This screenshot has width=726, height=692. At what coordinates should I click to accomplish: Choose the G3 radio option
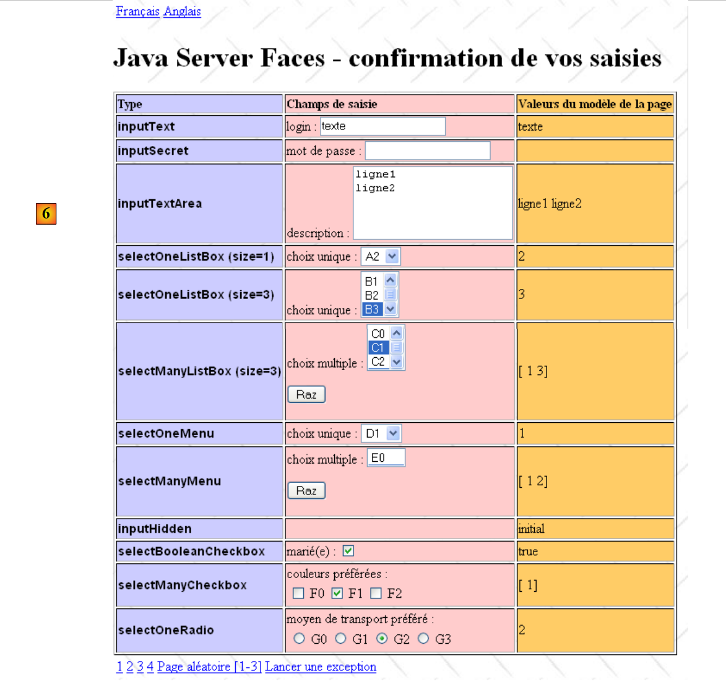coord(423,639)
